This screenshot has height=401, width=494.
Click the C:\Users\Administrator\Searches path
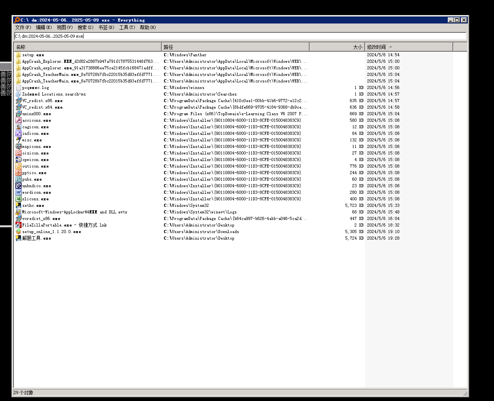click(200, 94)
